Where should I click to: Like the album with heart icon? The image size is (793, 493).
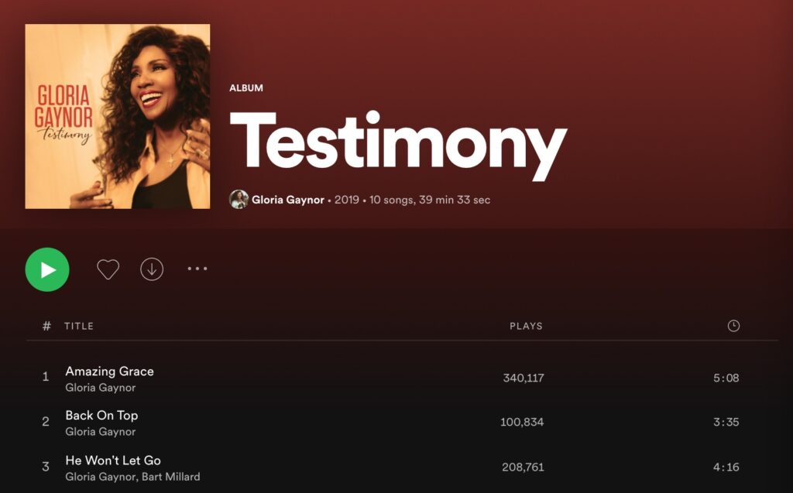pyautogui.click(x=108, y=269)
